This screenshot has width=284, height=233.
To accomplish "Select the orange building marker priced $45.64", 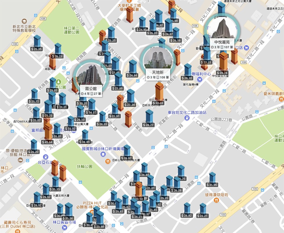I will [48, 132].
